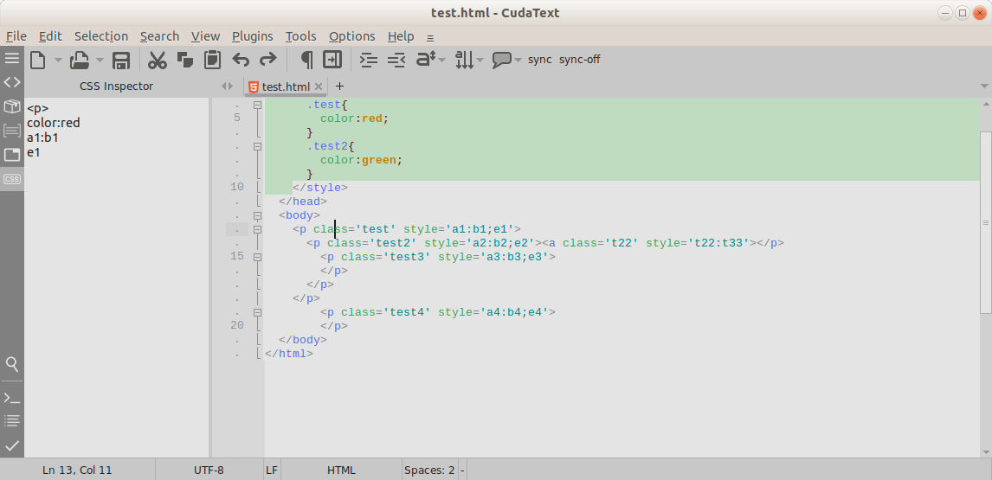Toggle unprinted characters with the pilcrow icon
Viewport: 992px width, 480px height.
(x=306, y=60)
